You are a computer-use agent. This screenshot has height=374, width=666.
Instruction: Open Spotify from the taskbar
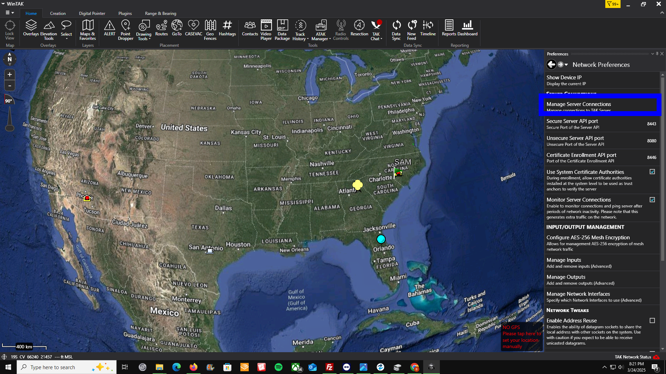279,367
